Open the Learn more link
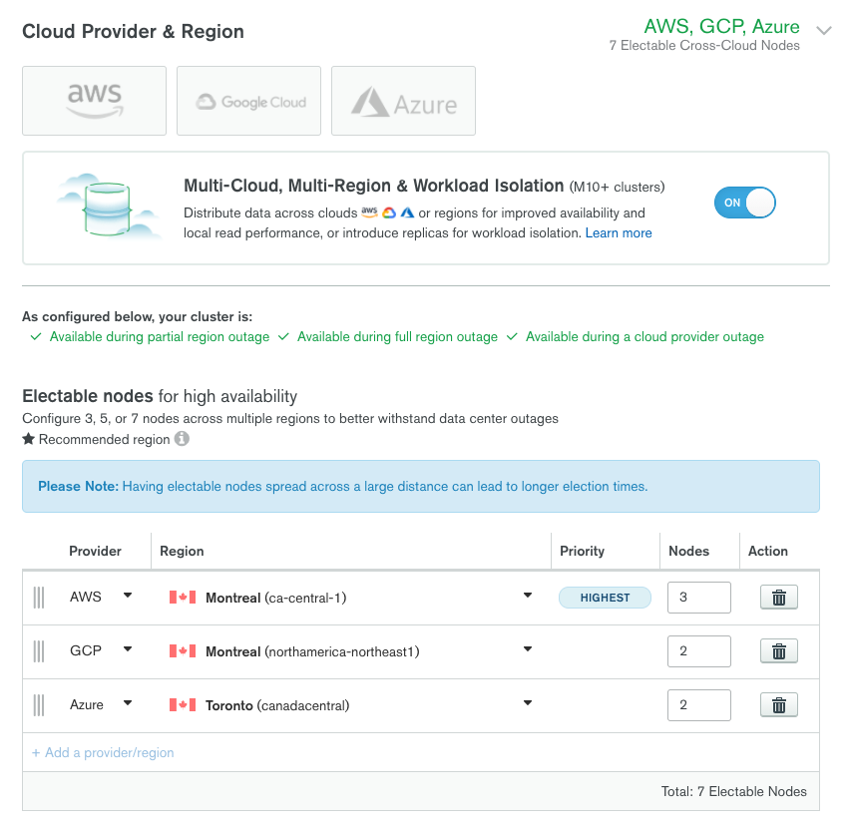Image resolution: width=853 pixels, height=826 pixels. (619, 233)
